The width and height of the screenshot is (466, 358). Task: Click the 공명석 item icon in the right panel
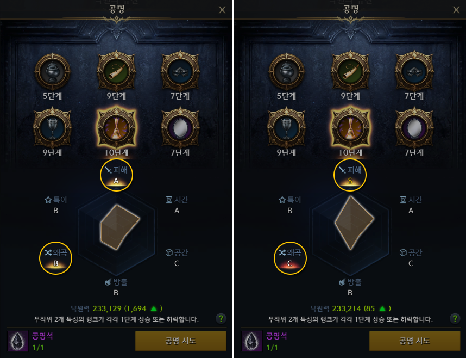coord(251,341)
